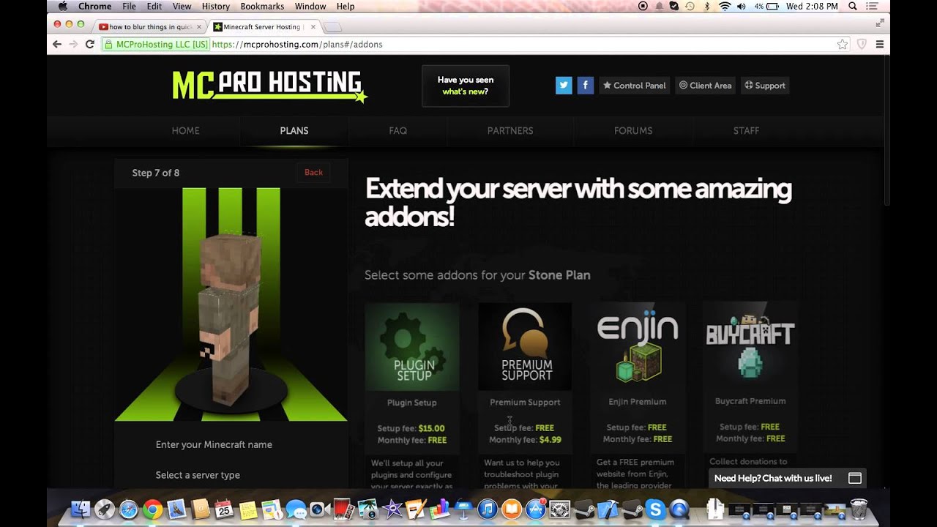Open the Client Area link
Viewport: 937px width, 527px height.
coord(705,86)
